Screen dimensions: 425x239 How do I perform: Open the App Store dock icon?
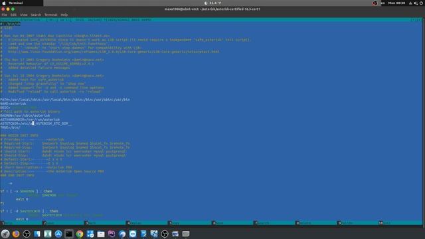coord(58,234)
